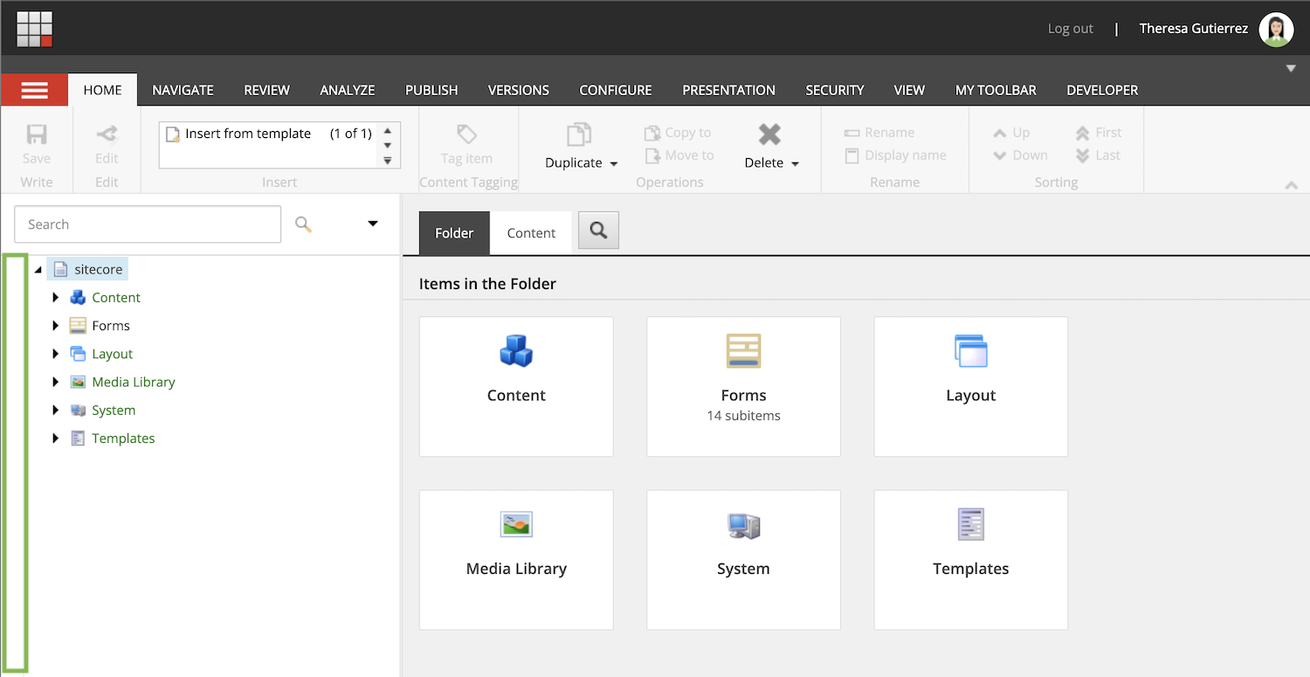Select the HOME ribbon tab
The height and width of the screenshot is (677, 1310).
coord(102,90)
